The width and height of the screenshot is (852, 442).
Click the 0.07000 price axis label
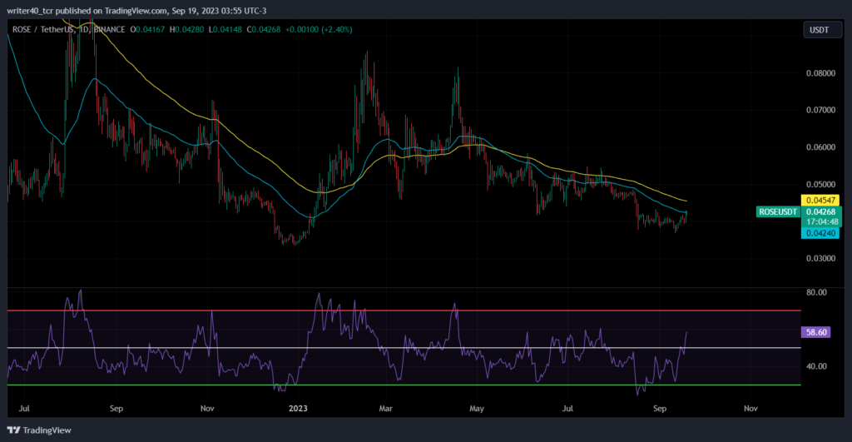[820, 110]
